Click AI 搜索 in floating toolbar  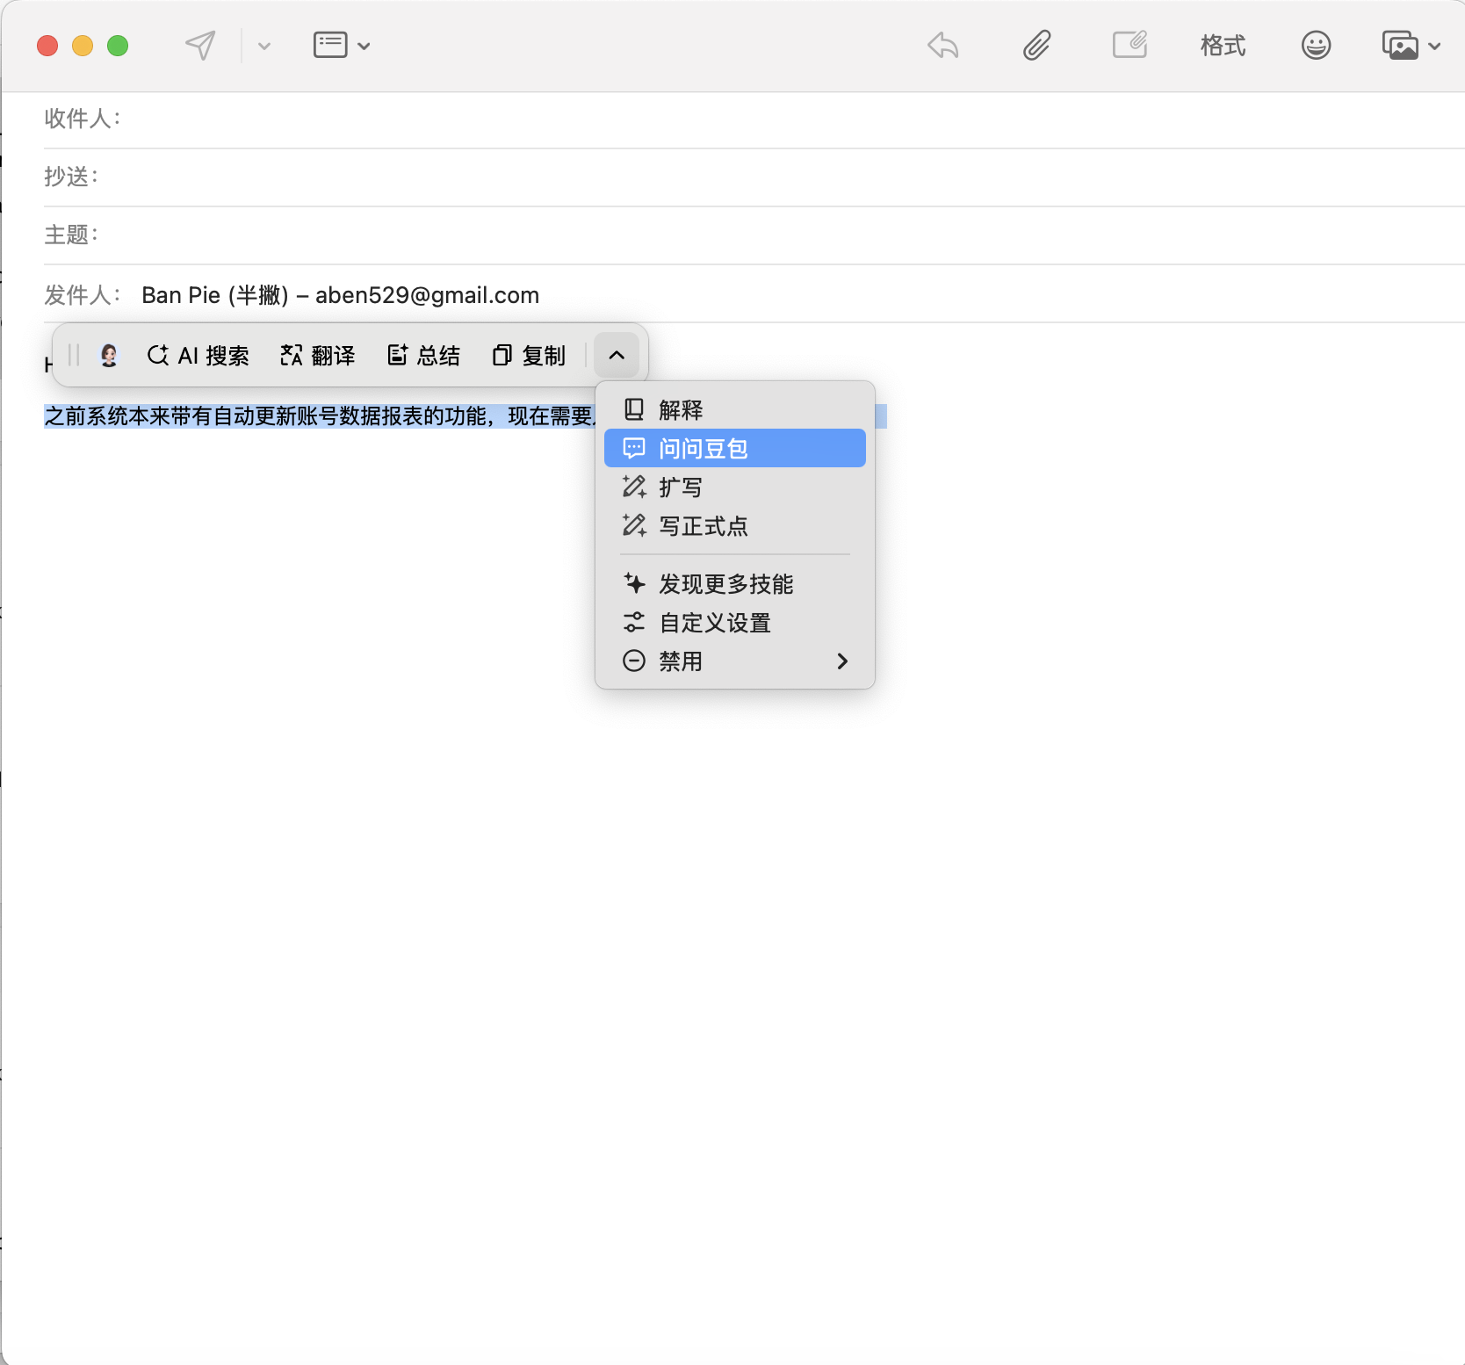point(198,356)
